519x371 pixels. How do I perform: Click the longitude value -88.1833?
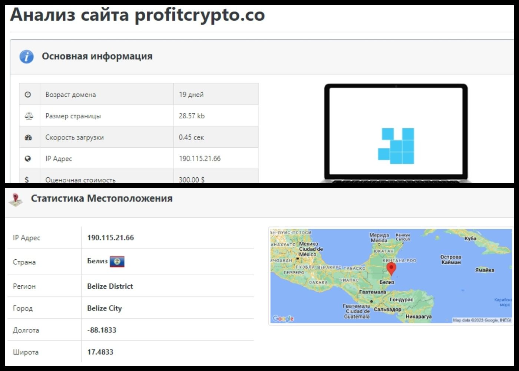102,330
